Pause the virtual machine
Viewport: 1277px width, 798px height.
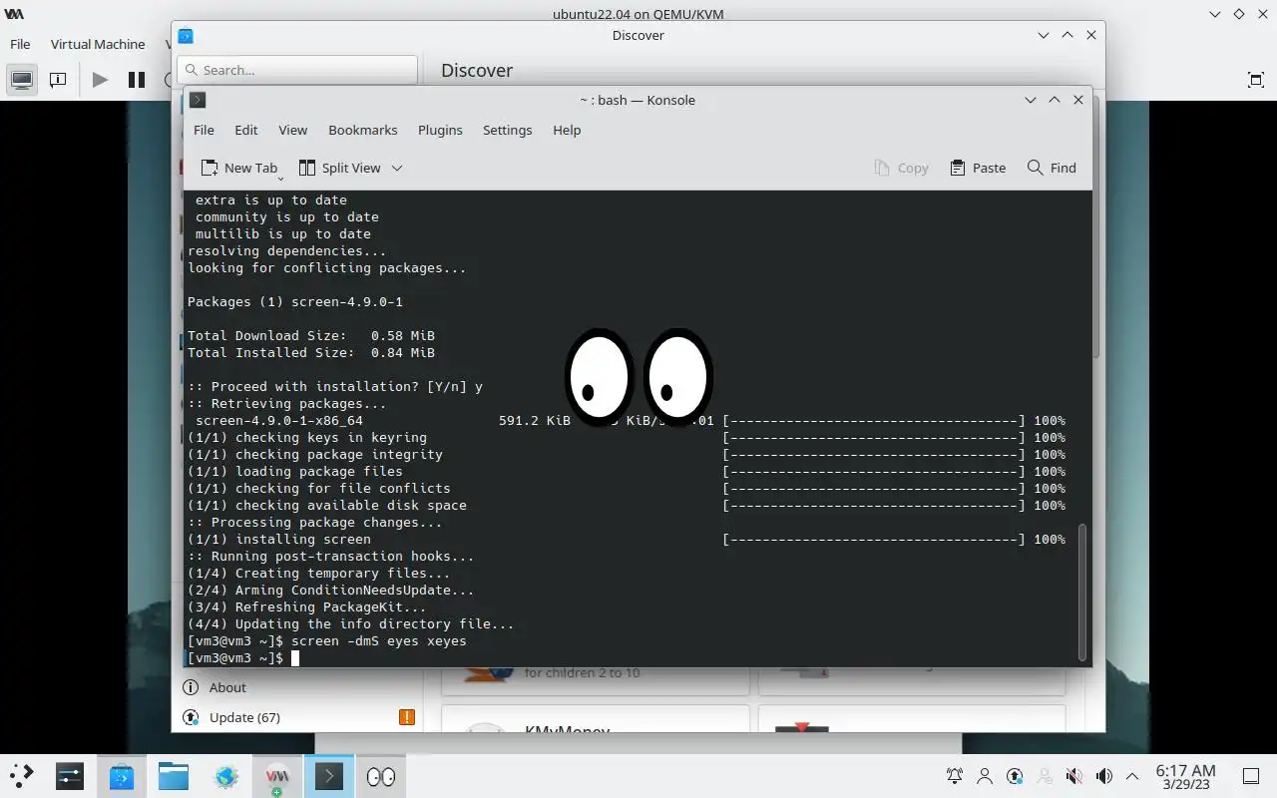click(x=137, y=80)
